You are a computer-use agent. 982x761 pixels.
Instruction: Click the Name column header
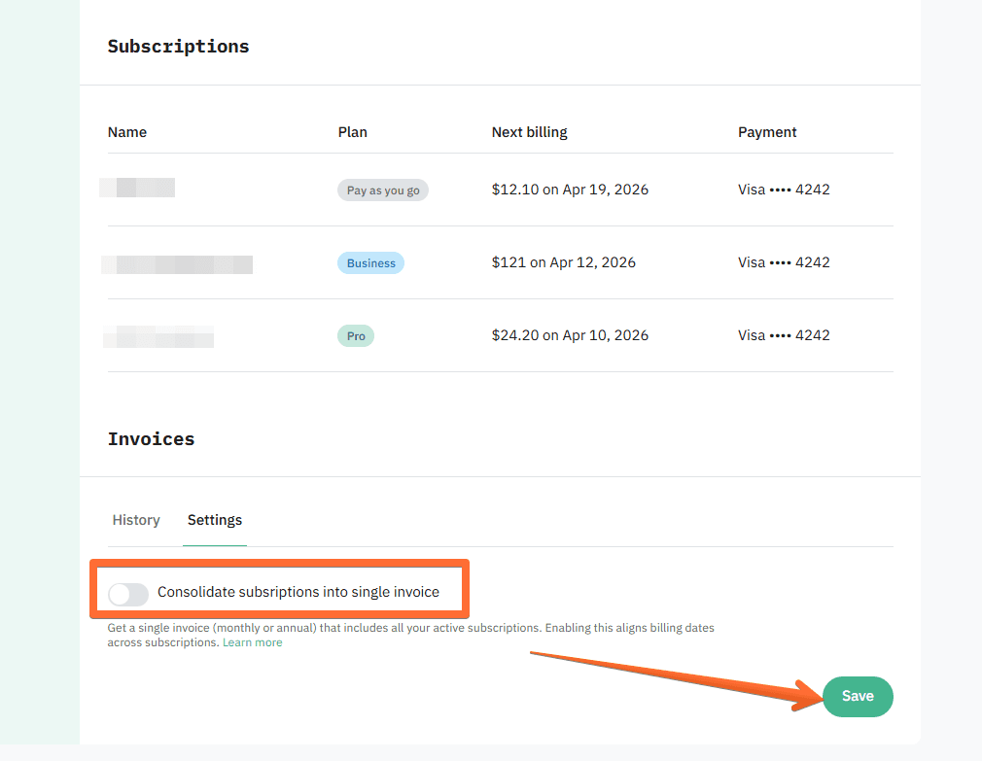pos(127,132)
